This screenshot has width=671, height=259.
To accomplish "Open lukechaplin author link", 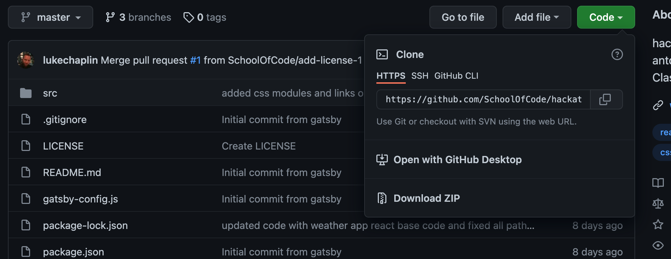I will [70, 60].
